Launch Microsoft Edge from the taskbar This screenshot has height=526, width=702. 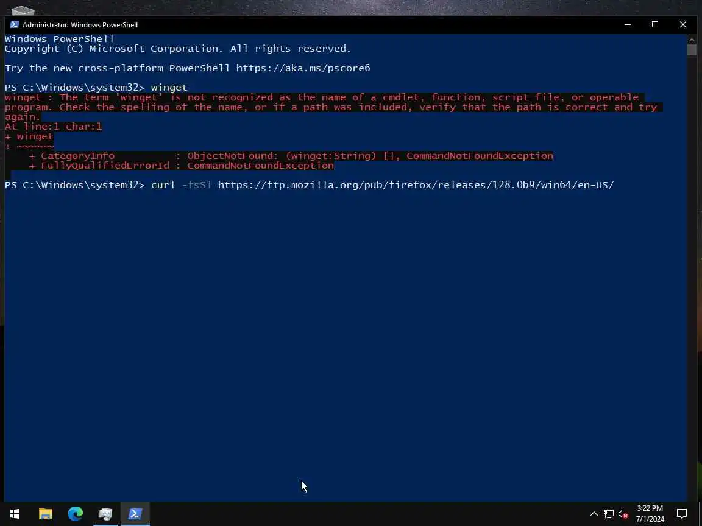(x=75, y=513)
